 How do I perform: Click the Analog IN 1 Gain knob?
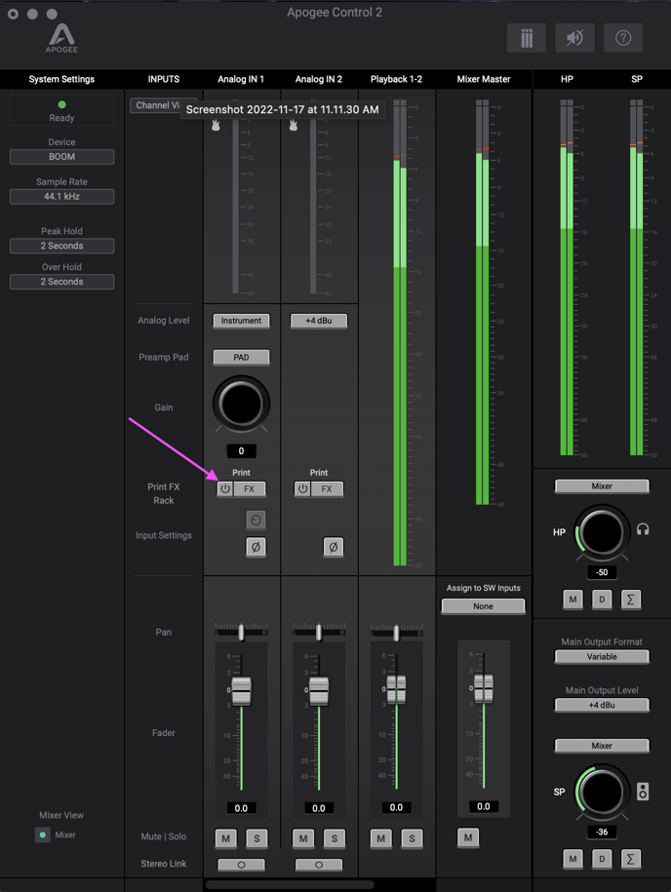click(241, 404)
